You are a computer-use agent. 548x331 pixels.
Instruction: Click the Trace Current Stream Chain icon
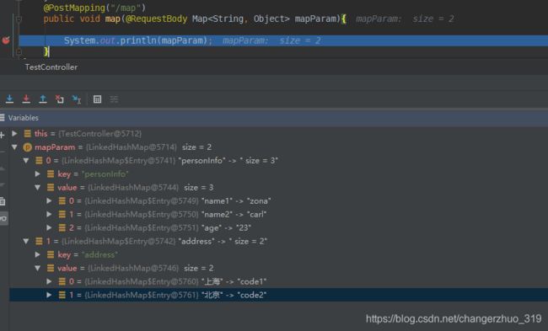click(114, 99)
